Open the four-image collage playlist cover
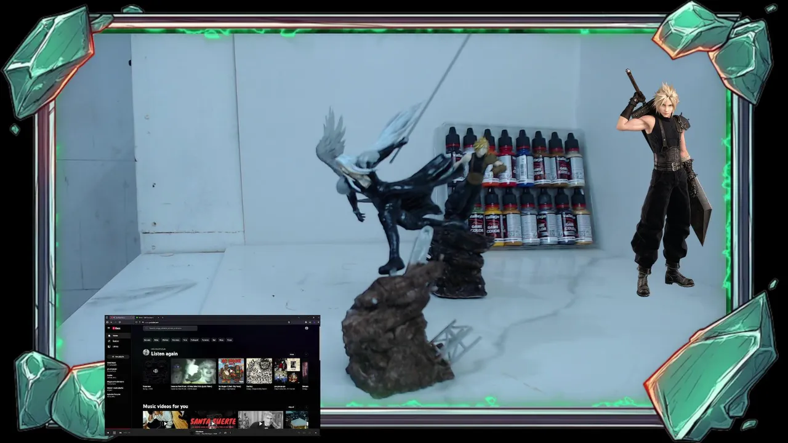 tap(287, 370)
